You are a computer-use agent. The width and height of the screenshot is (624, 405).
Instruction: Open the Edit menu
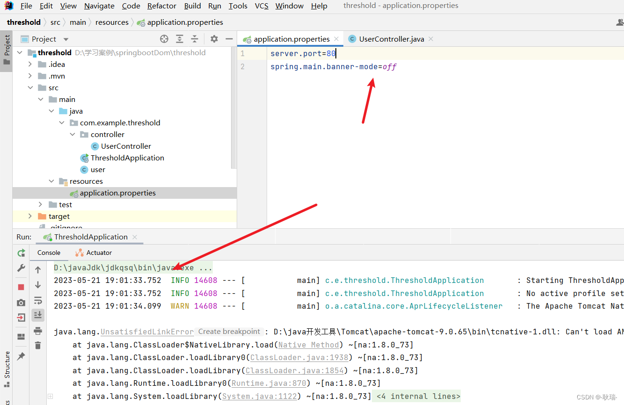[46, 6]
